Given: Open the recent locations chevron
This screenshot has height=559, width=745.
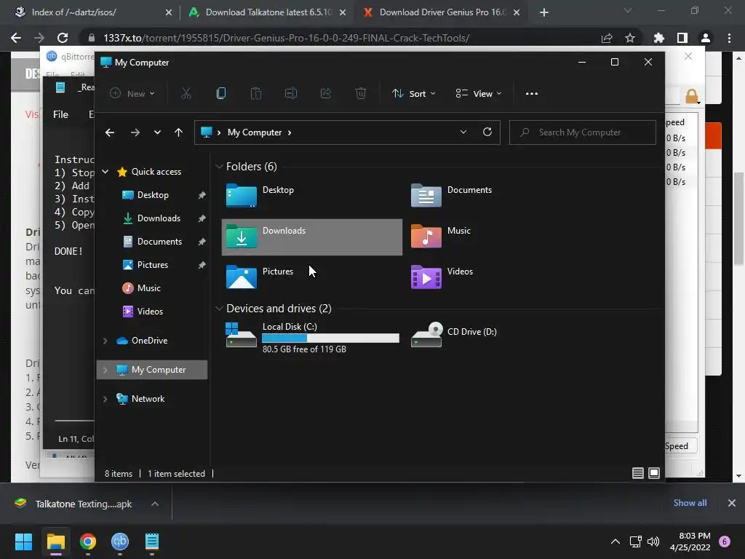Looking at the screenshot, I should pos(157,132).
